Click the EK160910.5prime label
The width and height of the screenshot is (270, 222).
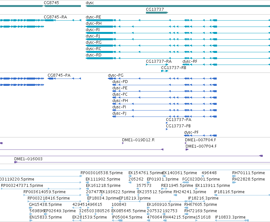point(164,205)
